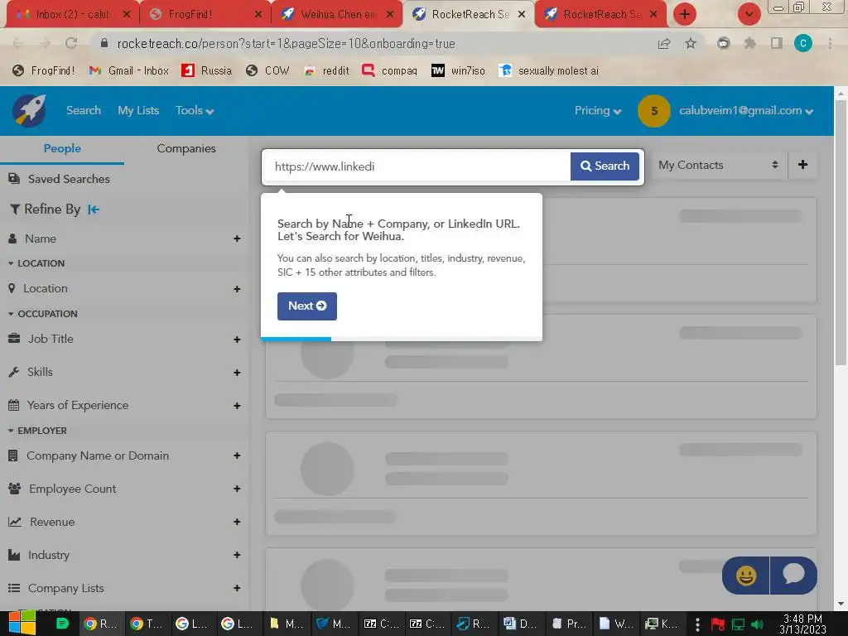The height and width of the screenshot is (636, 848).
Task: Click the yellow credits badge showing 5
Action: pos(654,111)
